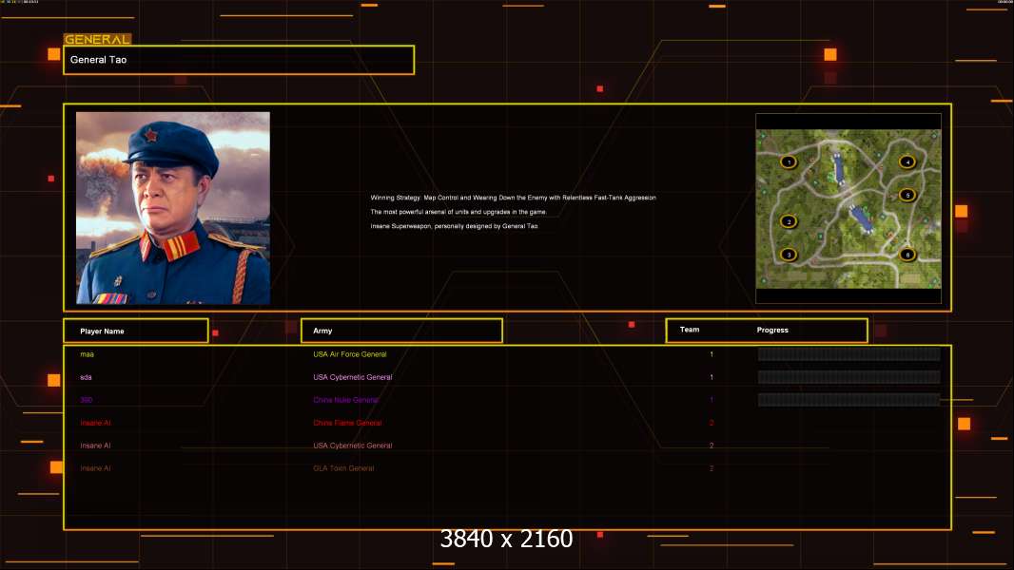Select Insane AI in China Flame General row

pos(95,423)
